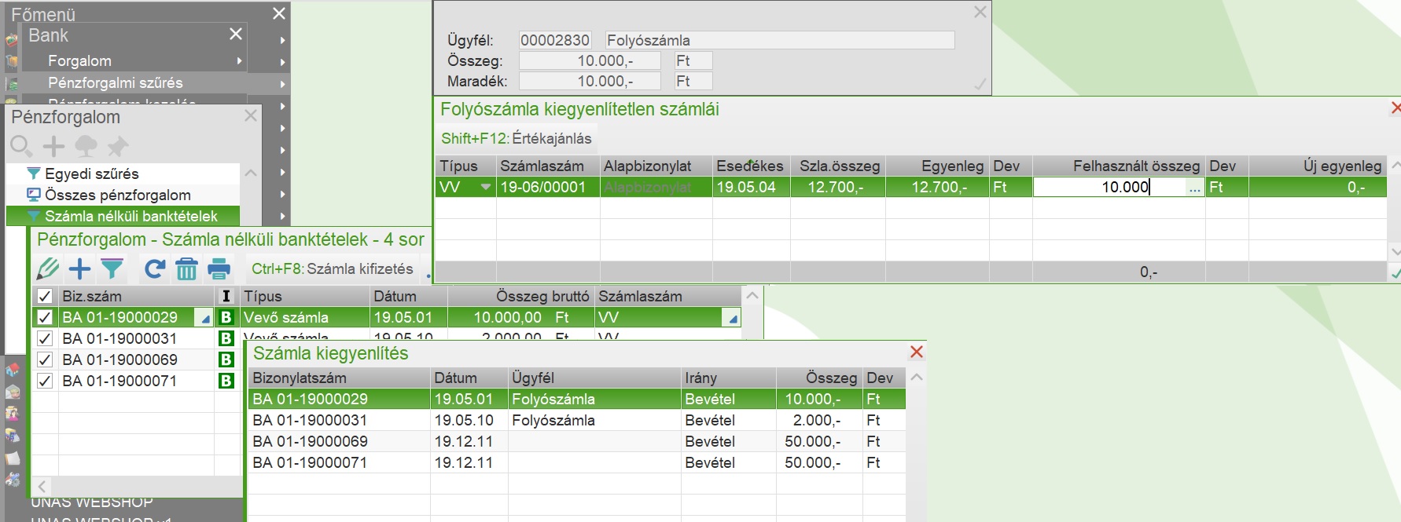
Task: Uncheck the checkbox for BA 01-19000071
Action: [x=45, y=381]
